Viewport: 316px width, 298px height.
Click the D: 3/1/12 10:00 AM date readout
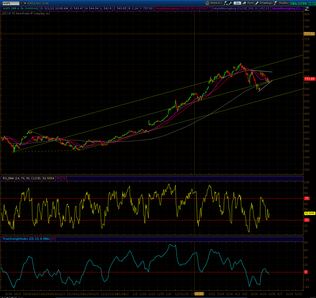pyautogui.click(x=54, y=9)
